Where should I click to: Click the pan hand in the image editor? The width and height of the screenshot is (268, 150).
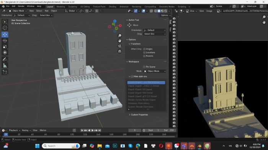(264, 23)
